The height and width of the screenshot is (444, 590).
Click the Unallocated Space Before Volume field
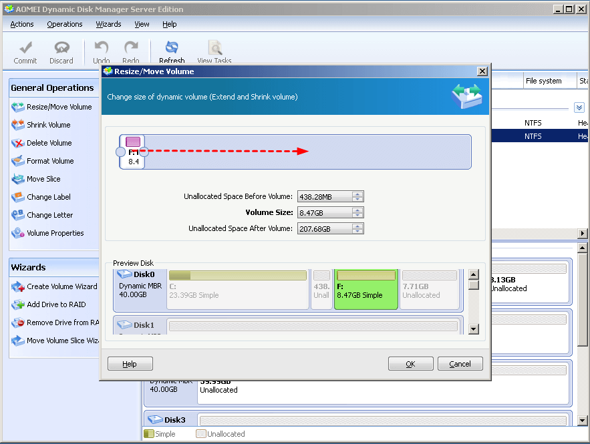[x=325, y=196]
